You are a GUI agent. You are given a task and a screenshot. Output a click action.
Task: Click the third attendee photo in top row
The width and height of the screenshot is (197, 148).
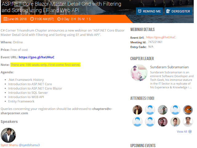pyautogui.click(x=163, y=110)
